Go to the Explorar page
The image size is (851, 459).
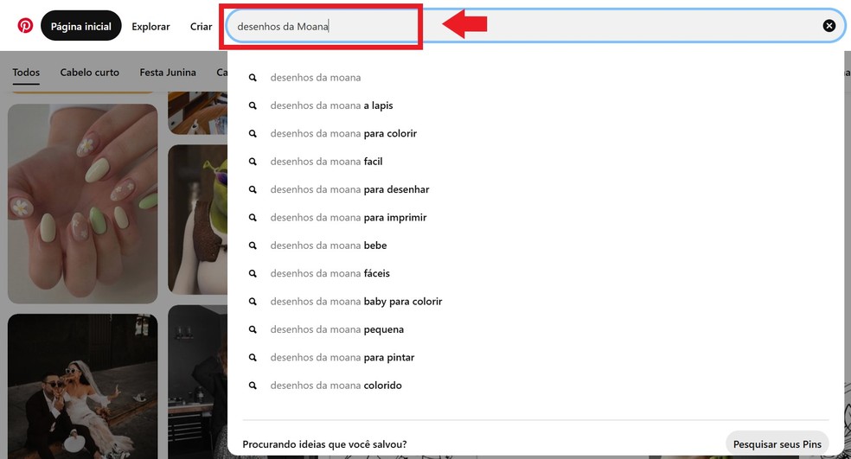pyautogui.click(x=150, y=26)
